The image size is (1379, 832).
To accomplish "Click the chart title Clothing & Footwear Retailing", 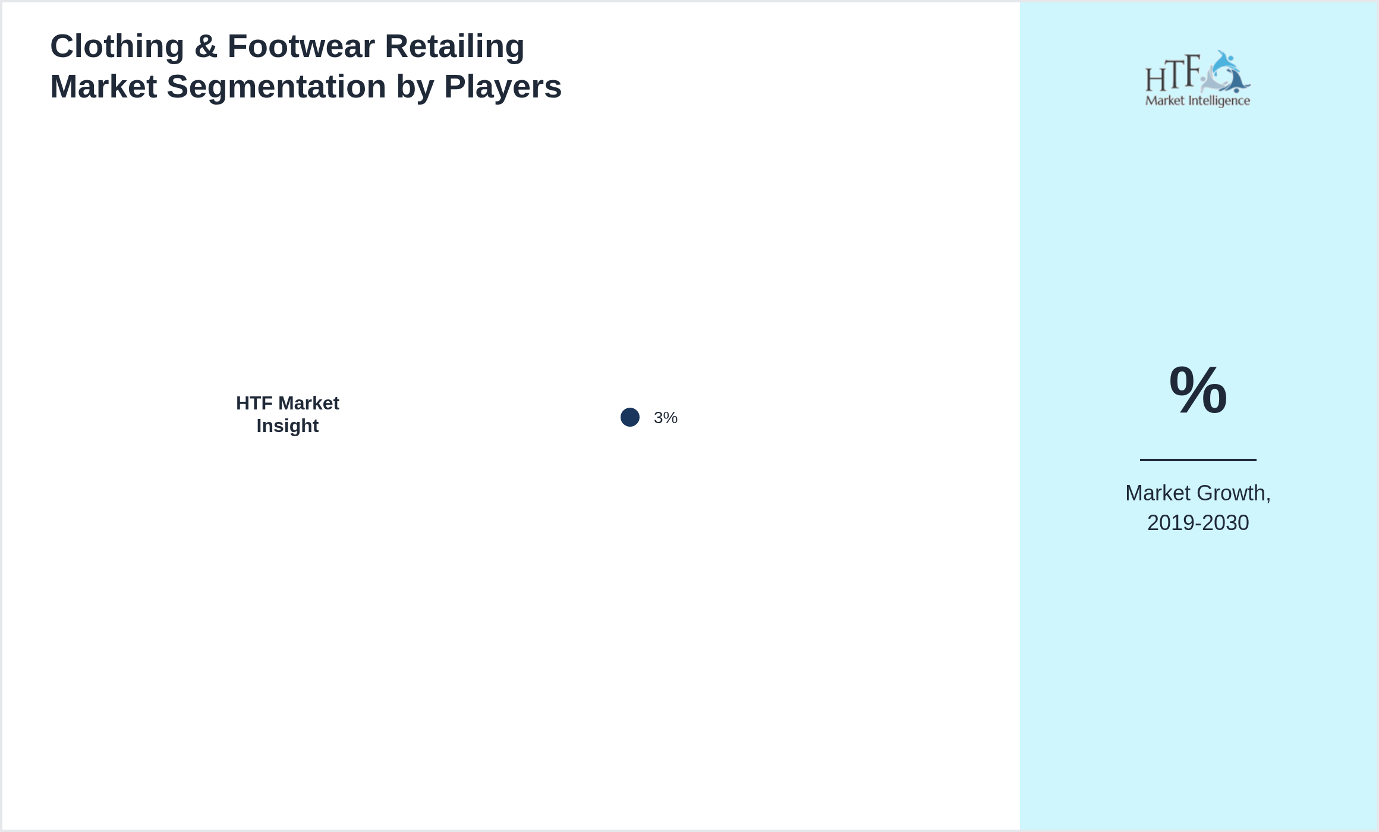I will (306, 66).
